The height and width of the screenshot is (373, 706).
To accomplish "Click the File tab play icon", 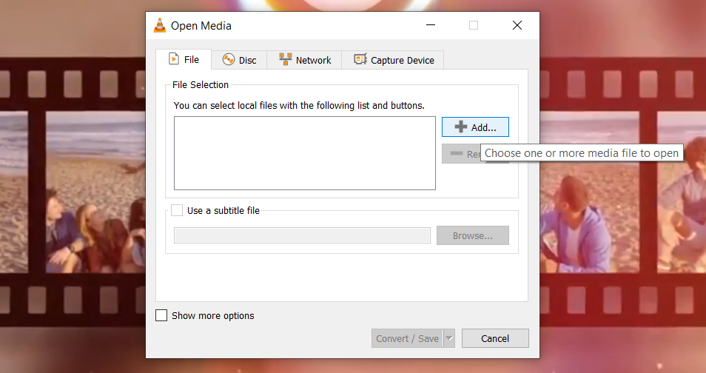I will (x=174, y=59).
